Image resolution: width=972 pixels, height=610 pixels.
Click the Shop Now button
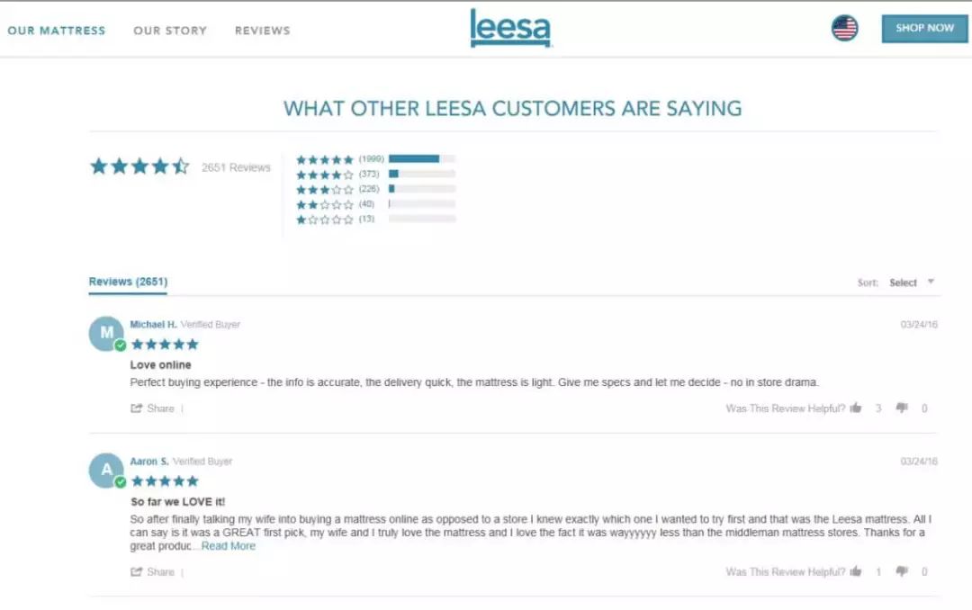click(924, 28)
